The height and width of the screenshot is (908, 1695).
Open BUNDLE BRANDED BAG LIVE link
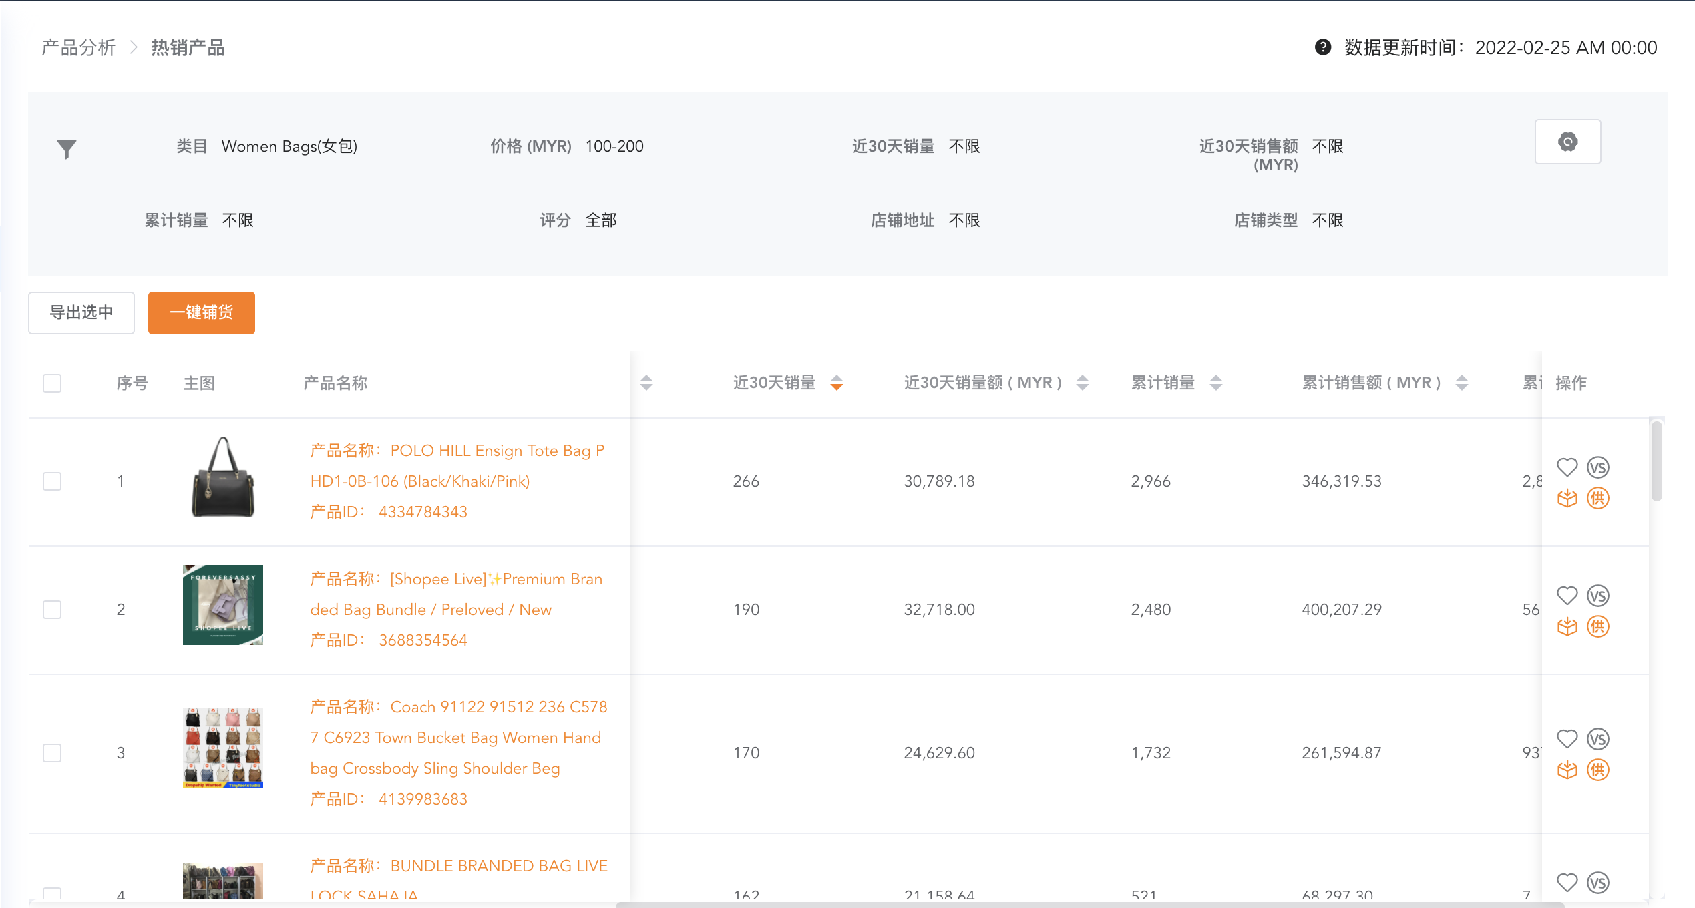(459, 878)
